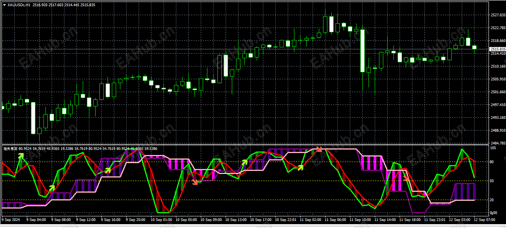Click price axis label 2510.160
The width and height of the screenshot is (506, 228).
[x=498, y=66]
